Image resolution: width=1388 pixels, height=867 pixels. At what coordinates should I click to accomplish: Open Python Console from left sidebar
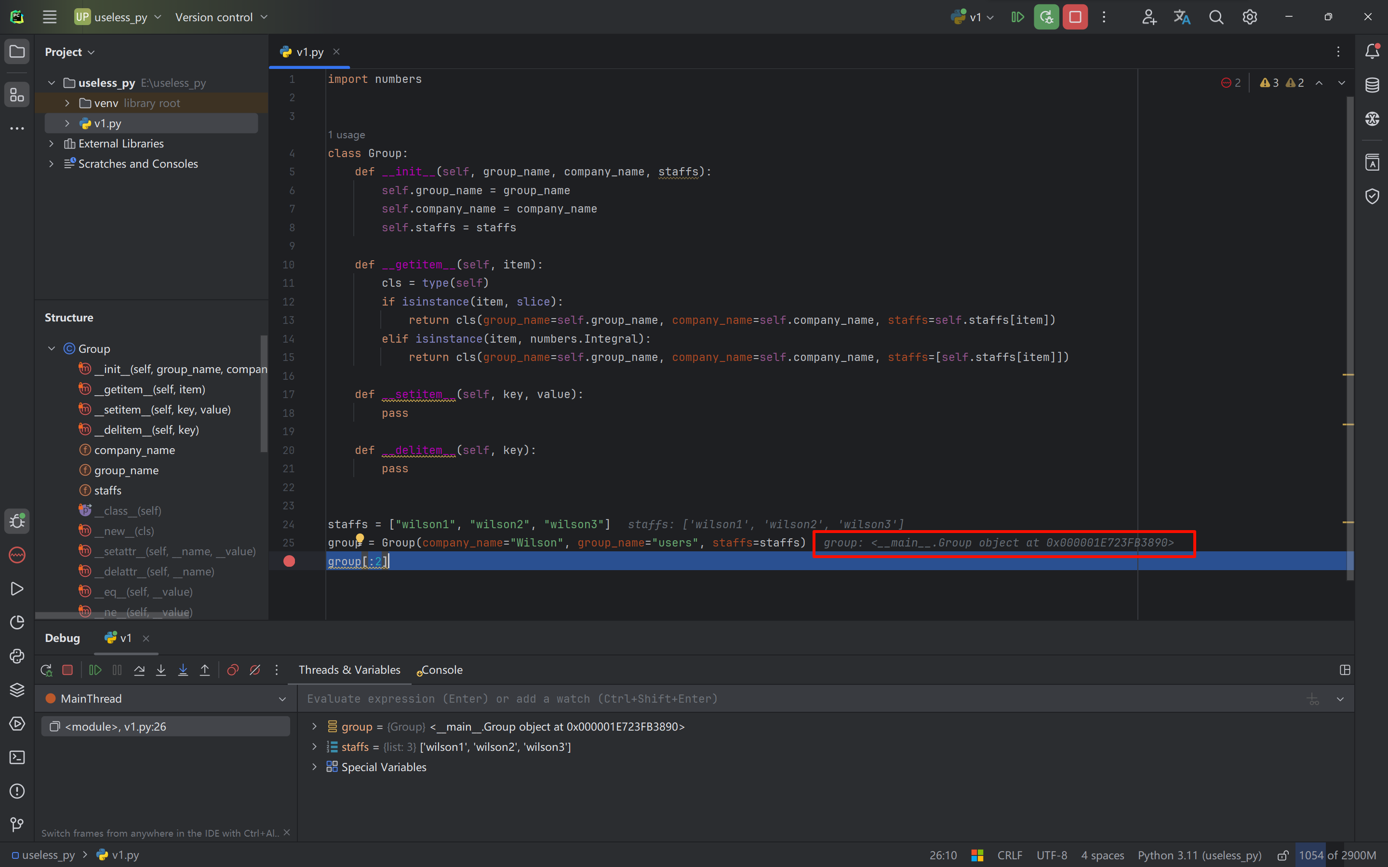click(x=17, y=656)
